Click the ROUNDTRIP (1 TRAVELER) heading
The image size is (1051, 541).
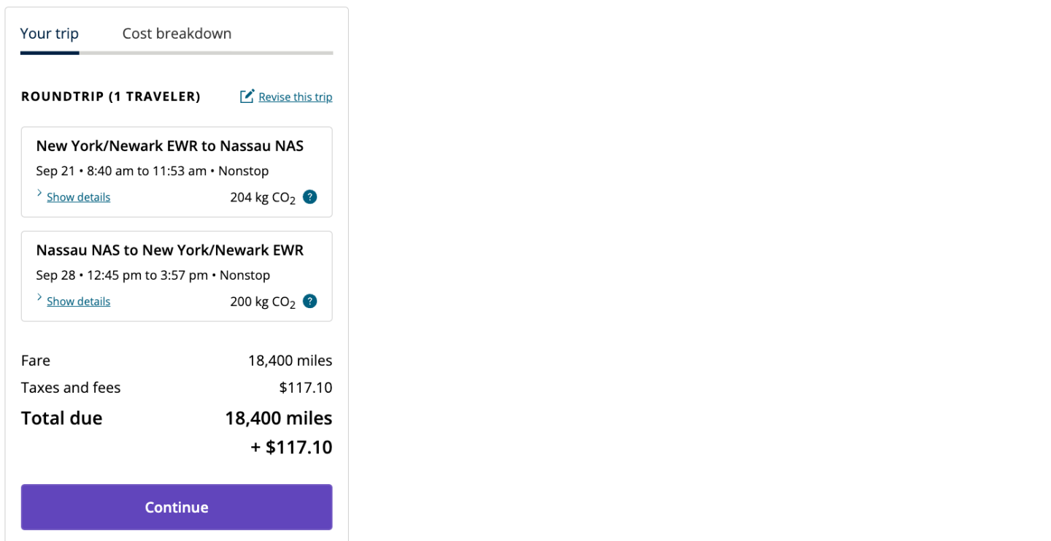(111, 96)
